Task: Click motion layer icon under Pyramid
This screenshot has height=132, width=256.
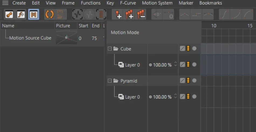Action: point(121,97)
